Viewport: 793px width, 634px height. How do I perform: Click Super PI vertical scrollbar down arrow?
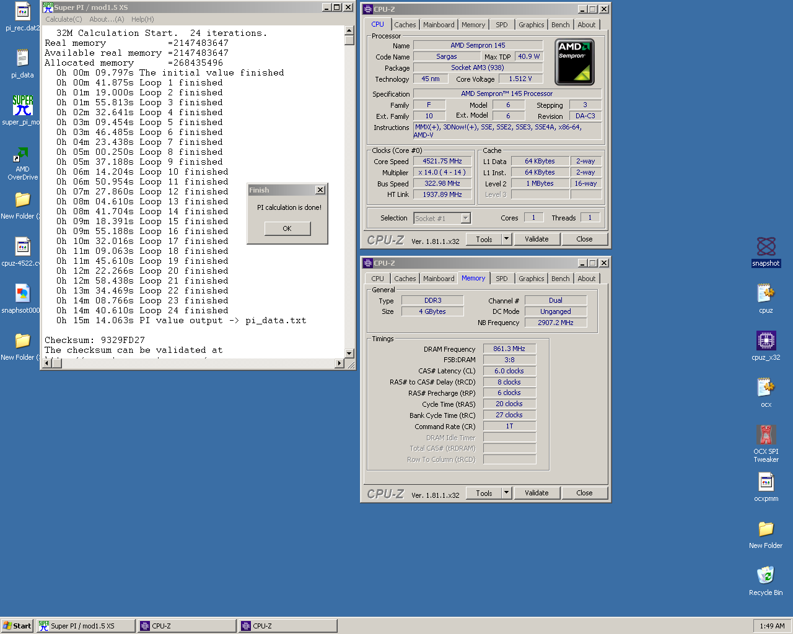pos(349,354)
